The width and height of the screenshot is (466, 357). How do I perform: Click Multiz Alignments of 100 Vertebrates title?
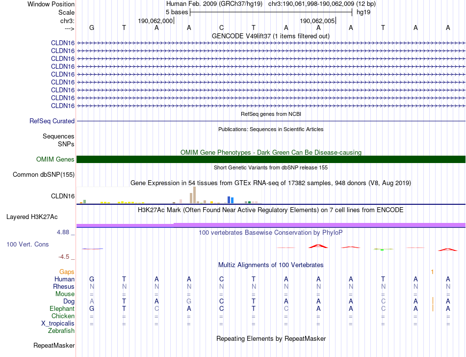(x=271, y=265)
